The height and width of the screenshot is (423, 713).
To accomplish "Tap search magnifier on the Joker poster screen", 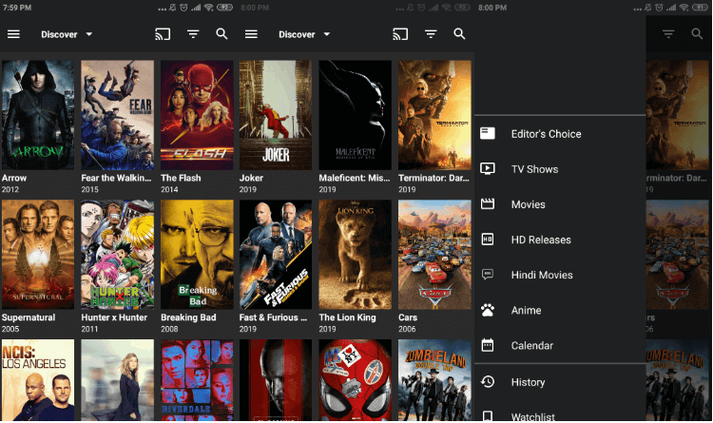I will click(x=459, y=33).
